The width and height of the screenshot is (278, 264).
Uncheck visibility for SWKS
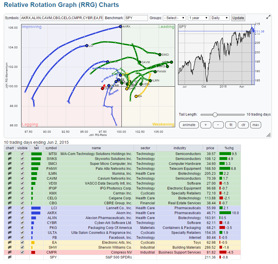pyautogui.click(x=22, y=159)
